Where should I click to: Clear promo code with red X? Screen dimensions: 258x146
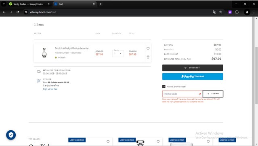pyautogui.click(x=200, y=94)
